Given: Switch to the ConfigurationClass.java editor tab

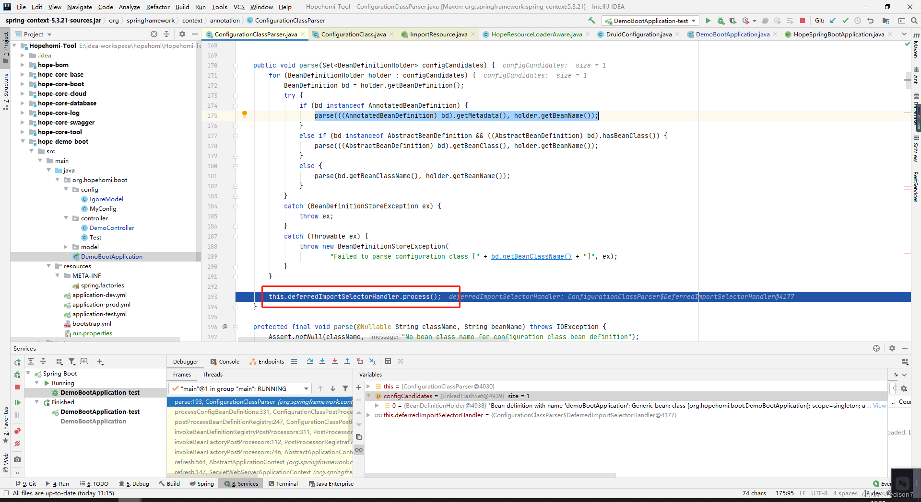Looking at the screenshot, I should pyautogui.click(x=353, y=34).
